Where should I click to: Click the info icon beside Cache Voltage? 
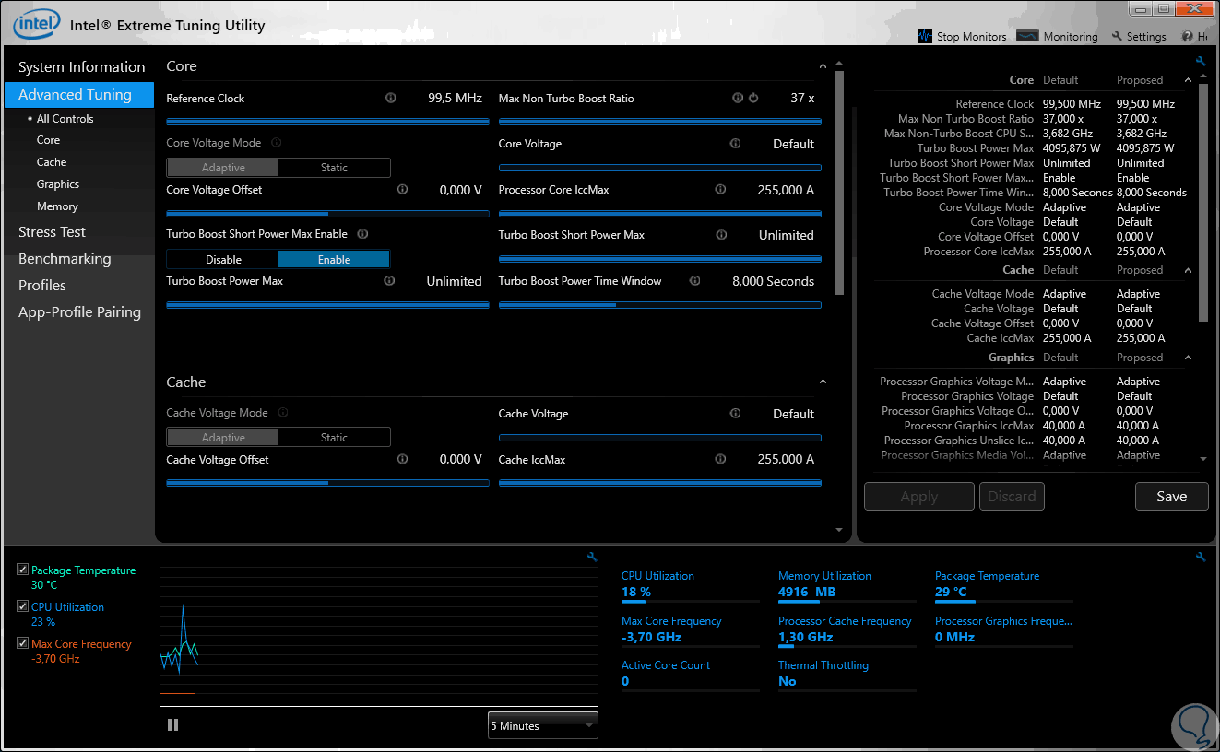735,414
